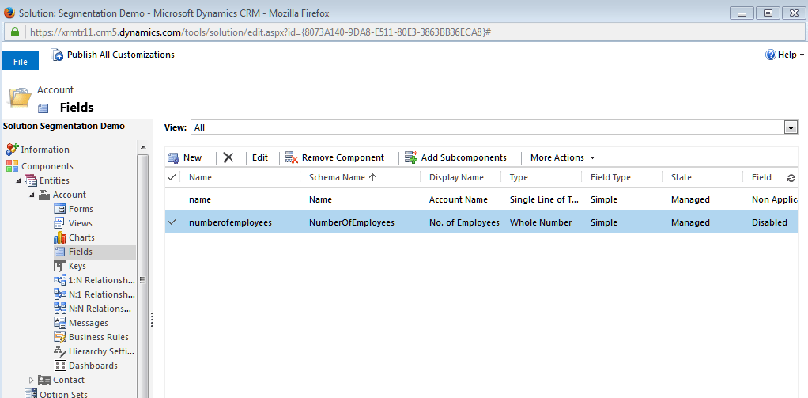The height and width of the screenshot is (398, 808).
Task: Click the Hierarchy Settings icon
Action: (60, 351)
